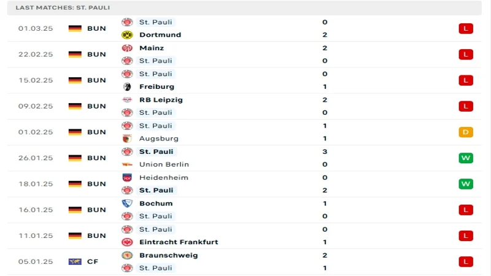Click the orange D badge for Augsburg match
The width and height of the screenshot is (491, 276).
(466, 132)
